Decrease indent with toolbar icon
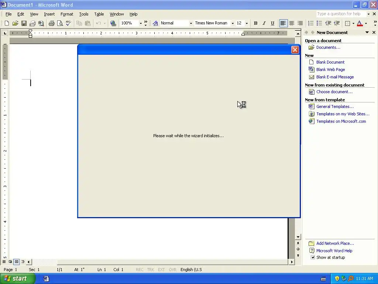 coord(328,23)
